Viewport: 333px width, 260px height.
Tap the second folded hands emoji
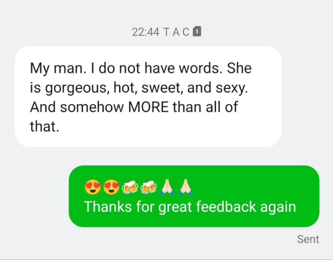186,187
